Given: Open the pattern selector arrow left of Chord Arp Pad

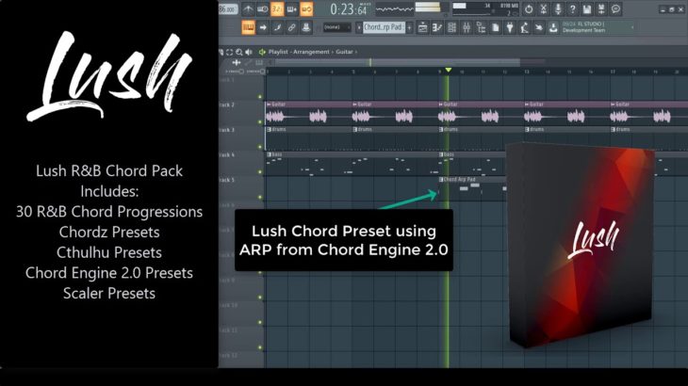Looking at the screenshot, I should [x=358, y=27].
